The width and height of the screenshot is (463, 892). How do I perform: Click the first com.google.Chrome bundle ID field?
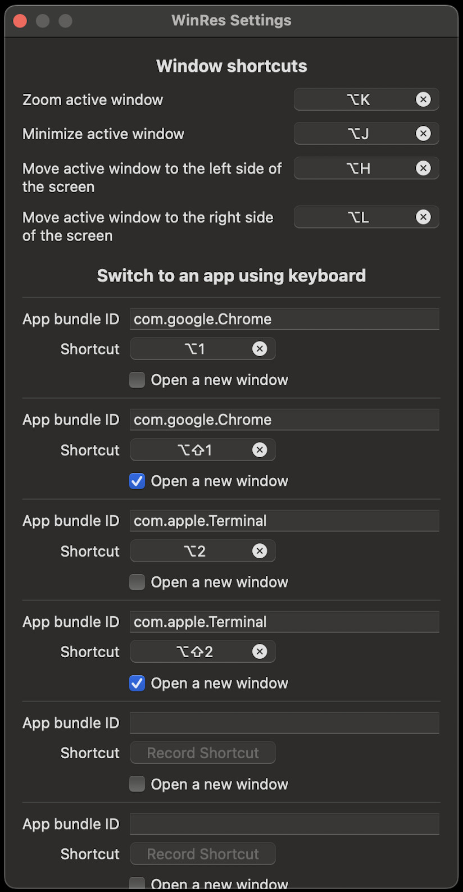[x=284, y=319]
